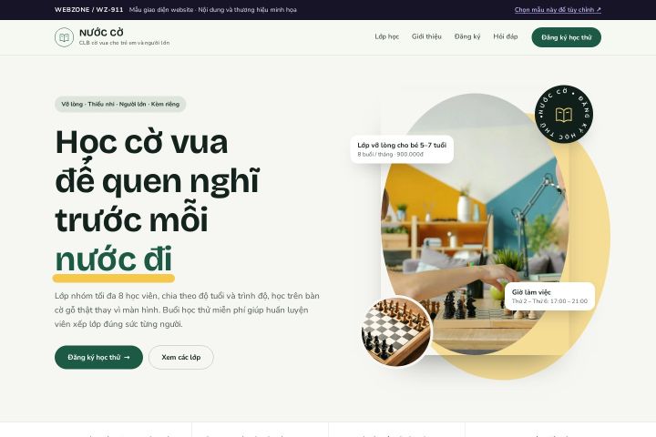Open the Lớp học menu item
The image size is (656, 437).
(x=386, y=36)
